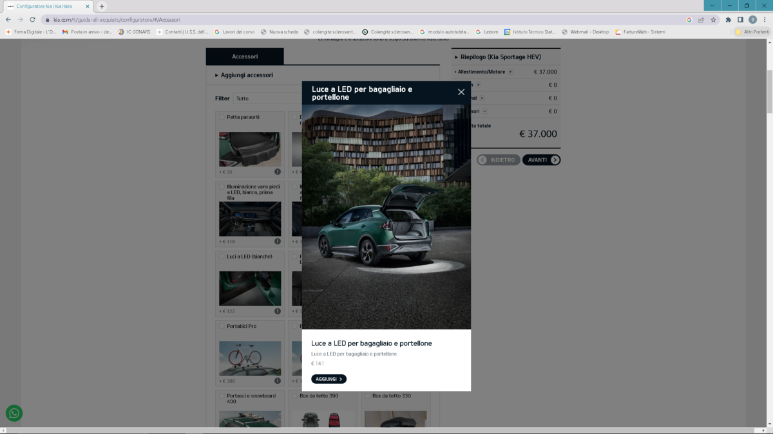773x434 pixels.
Task: Collapse the accessories summary row minus button
Action: coord(484,111)
